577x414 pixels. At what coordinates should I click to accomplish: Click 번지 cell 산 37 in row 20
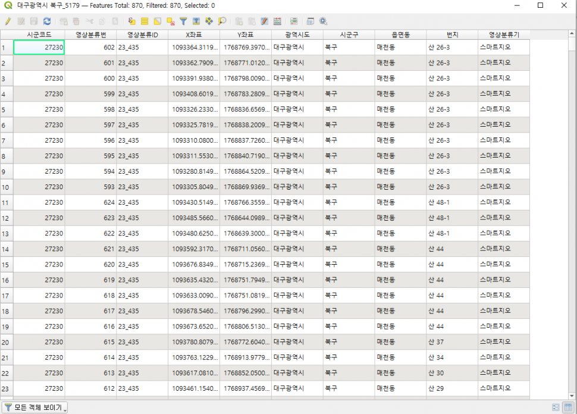tap(452, 342)
